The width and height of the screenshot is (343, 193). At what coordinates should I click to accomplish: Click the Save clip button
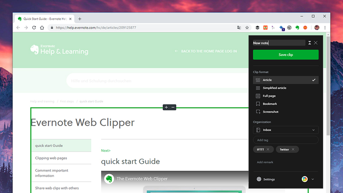point(286,55)
